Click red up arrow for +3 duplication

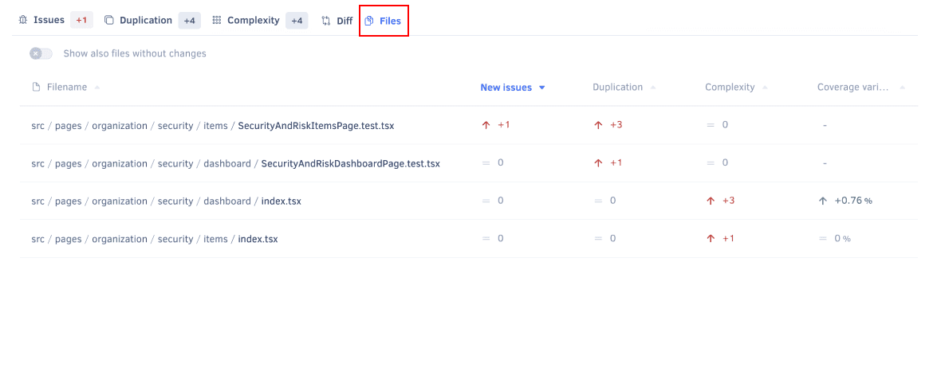[x=599, y=125]
